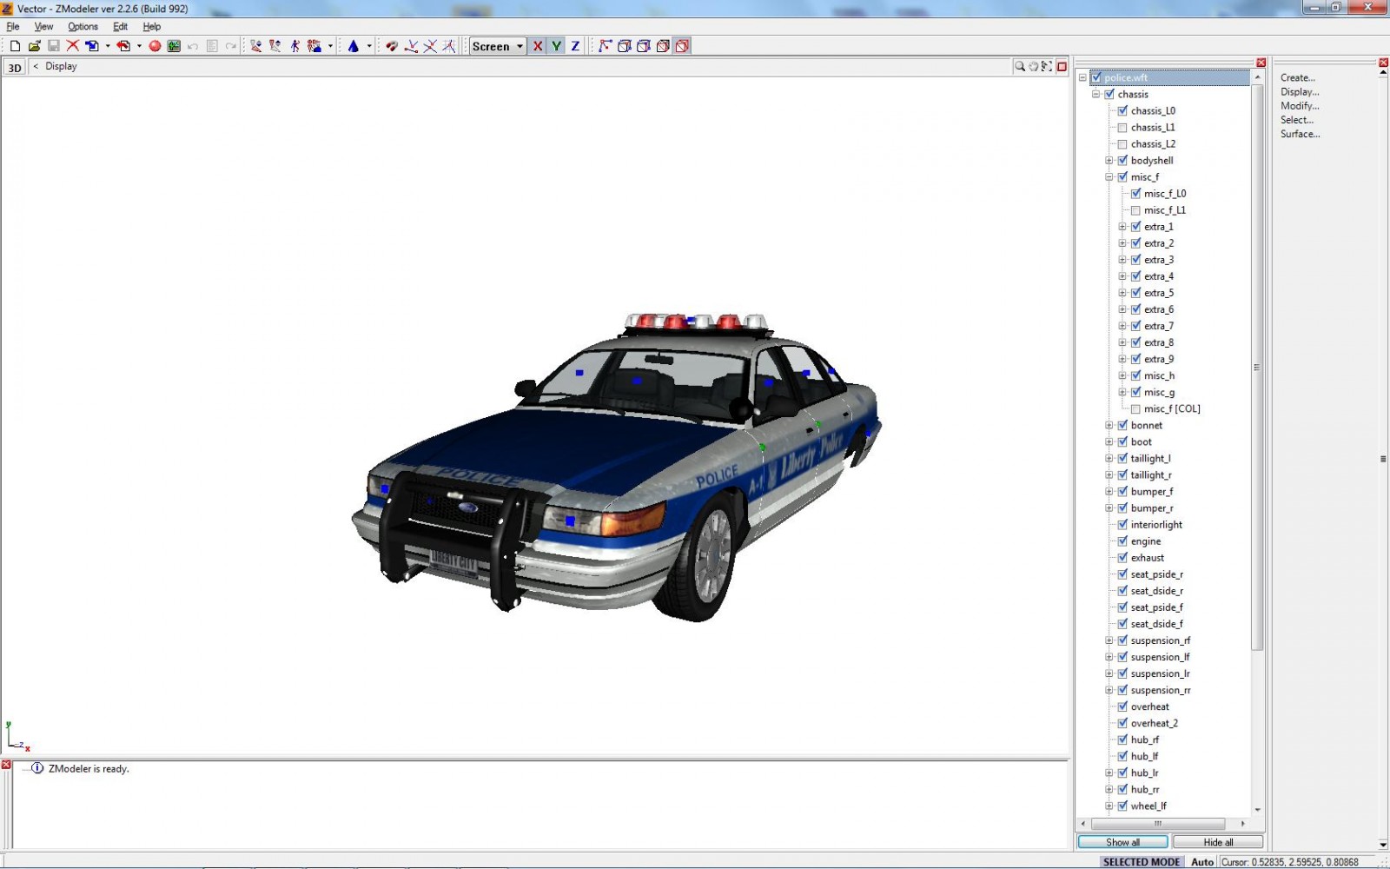Viewport: 1390px width, 869px height.
Task: Select the viewport zoom magnifier tool
Action: pos(1020,67)
